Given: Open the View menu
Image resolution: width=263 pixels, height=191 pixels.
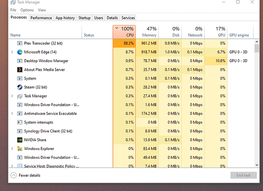Looking at the screenshot, I should tap(42, 10).
